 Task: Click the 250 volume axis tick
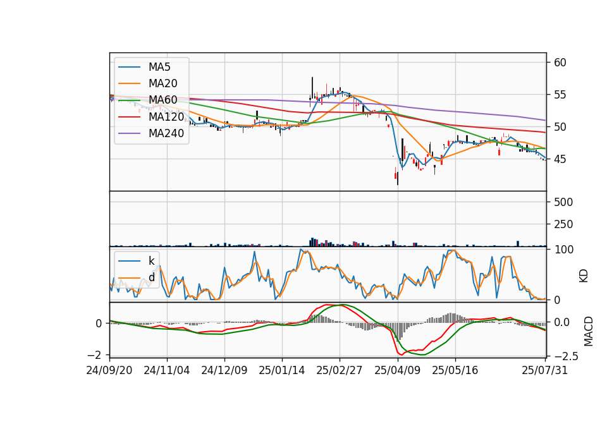(x=563, y=224)
